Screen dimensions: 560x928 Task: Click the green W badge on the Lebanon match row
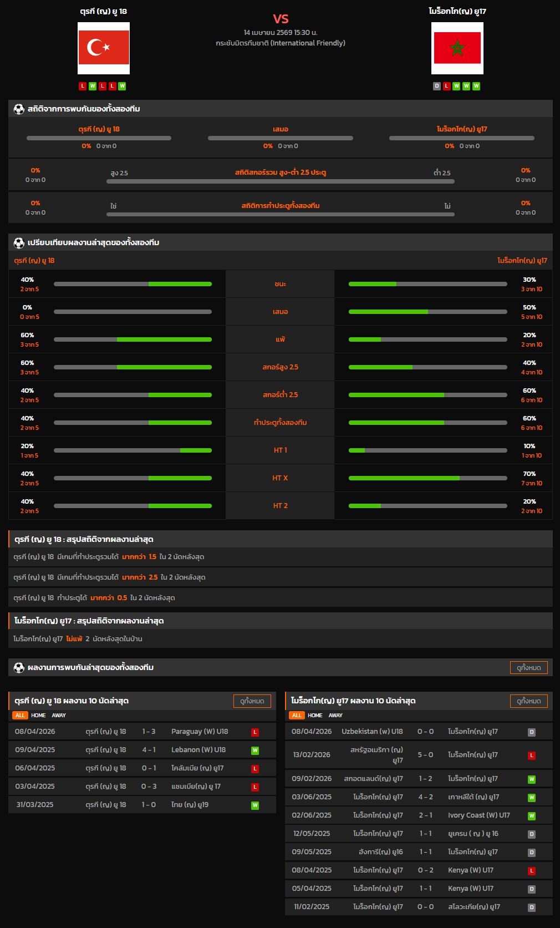pyautogui.click(x=255, y=750)
